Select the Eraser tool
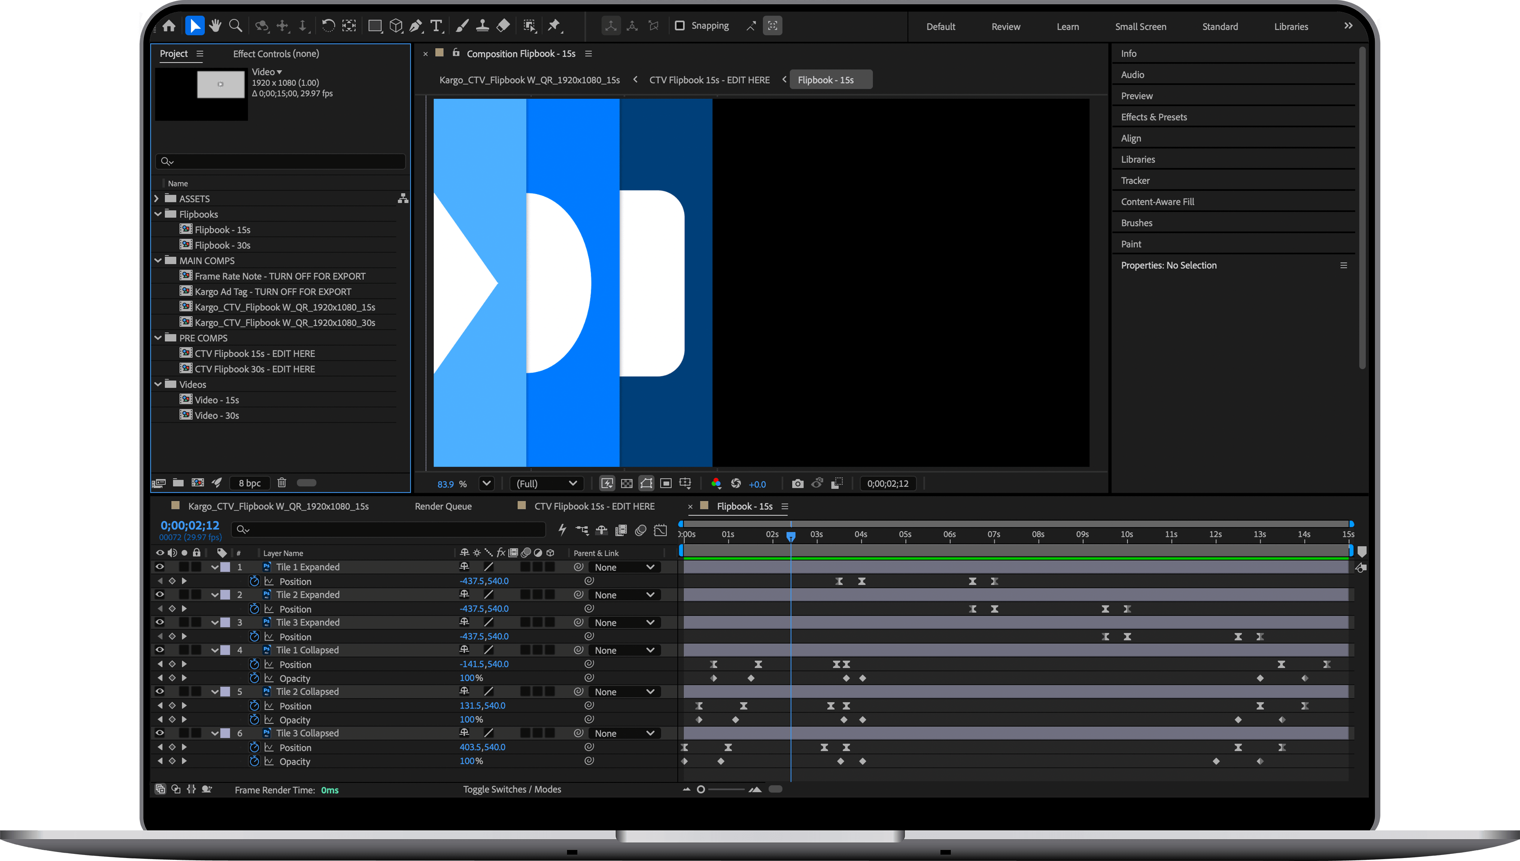Image resolution: width=1520 pixels, height=861 pixels. tap(503, 25)
